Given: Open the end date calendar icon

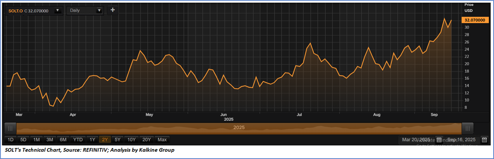Looking at the screenshot, I should pyautogui.click(x=484, y=139).
